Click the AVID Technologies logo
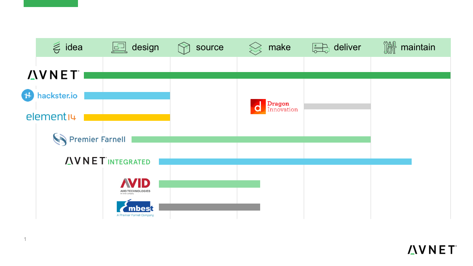The width and height of the screenshot is (473, 266). pyautogui.click(x=135, y=186)
